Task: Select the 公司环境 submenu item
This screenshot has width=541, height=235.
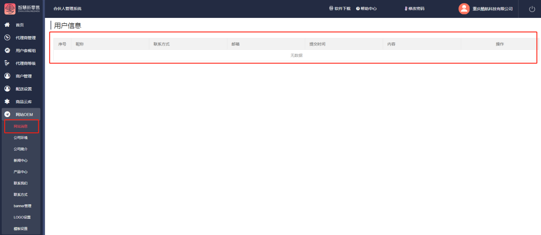Action: (x=20, y=138)
